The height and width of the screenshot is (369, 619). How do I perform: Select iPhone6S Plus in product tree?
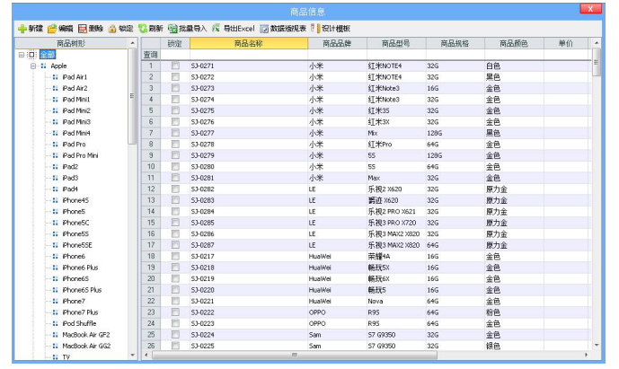[82, 290]
